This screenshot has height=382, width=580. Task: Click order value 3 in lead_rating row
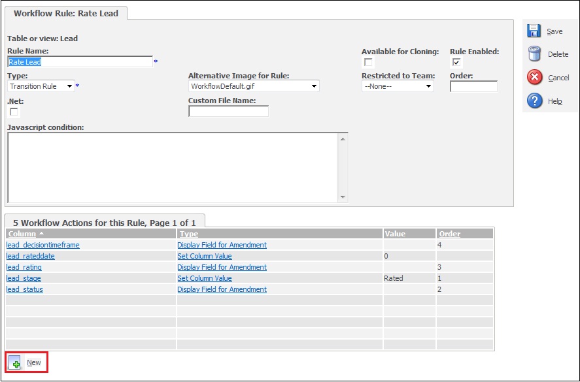439,267
